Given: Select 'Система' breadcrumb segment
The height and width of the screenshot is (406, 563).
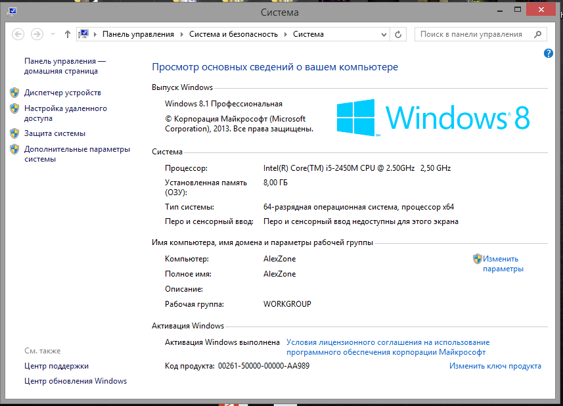Looking at the screenshot, I should tap(308, 34).
